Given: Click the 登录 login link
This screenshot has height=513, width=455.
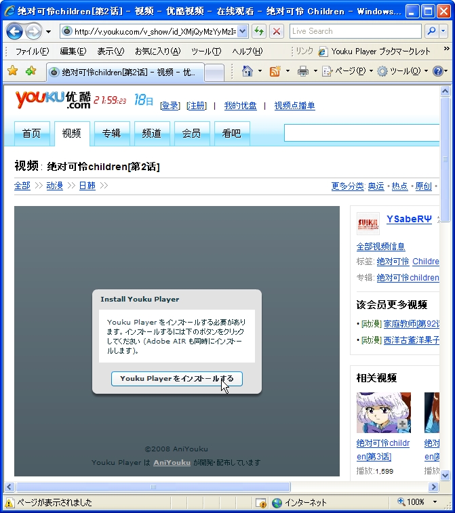Looking at the screenshot, I should [x=170, y=106].
